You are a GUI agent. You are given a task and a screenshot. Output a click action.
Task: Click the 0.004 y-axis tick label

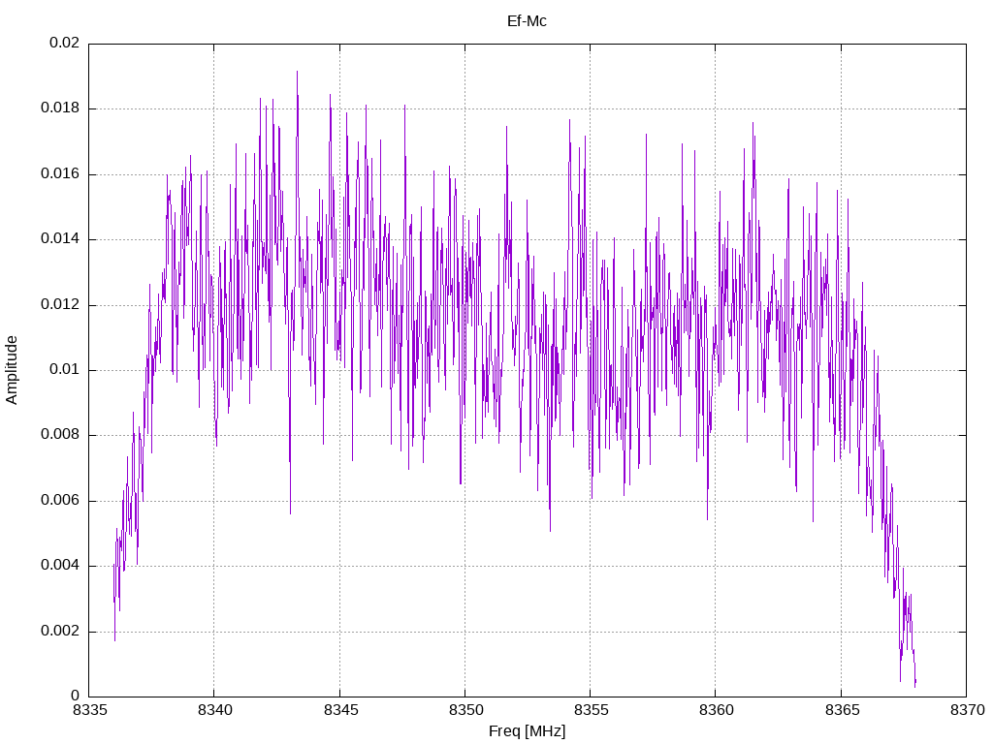pyautogui.click(x=60, y=566)
